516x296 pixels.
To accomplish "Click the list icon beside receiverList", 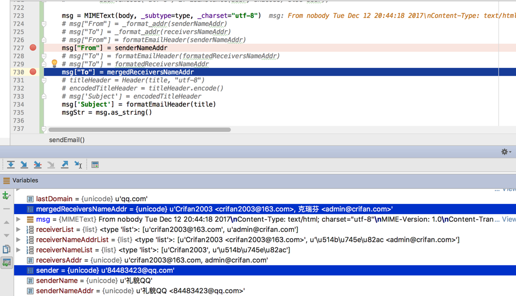I will [x=30, y=229].
